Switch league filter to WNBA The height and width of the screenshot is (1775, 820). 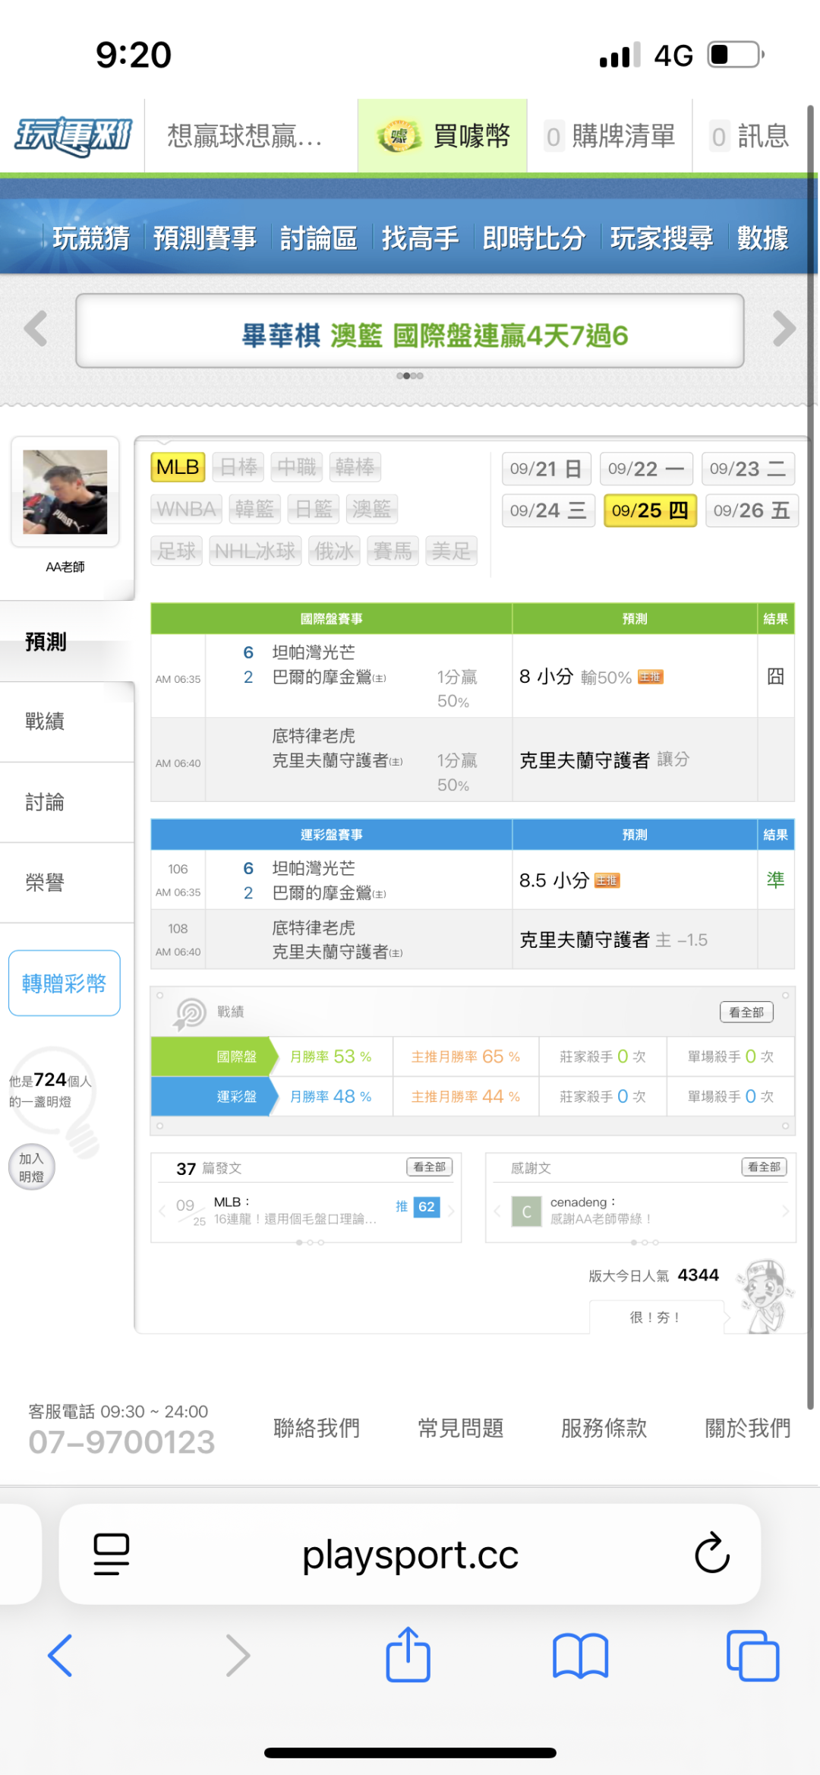187,509
